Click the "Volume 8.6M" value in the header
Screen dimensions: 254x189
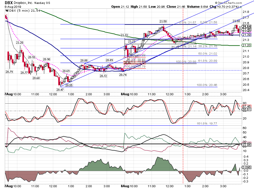[x=197, y=7]
